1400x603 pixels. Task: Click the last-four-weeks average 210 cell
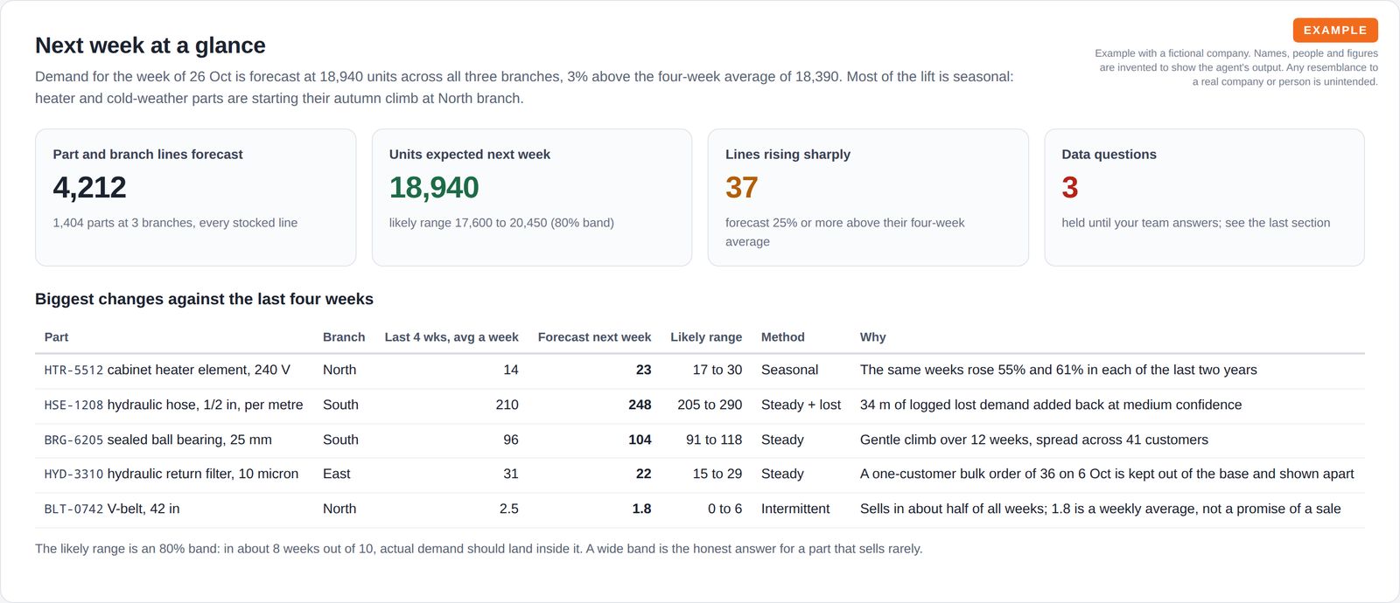coord(507,405)
